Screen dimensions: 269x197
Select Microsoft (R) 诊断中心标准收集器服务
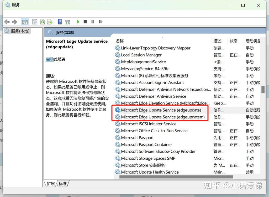(187, 76)
